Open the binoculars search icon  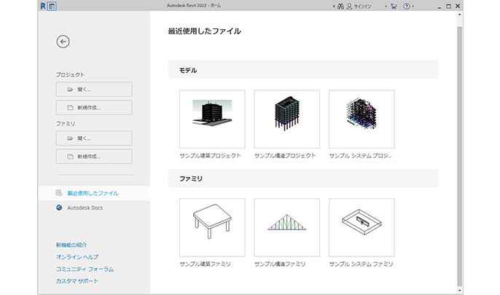[x=340, y=6]
